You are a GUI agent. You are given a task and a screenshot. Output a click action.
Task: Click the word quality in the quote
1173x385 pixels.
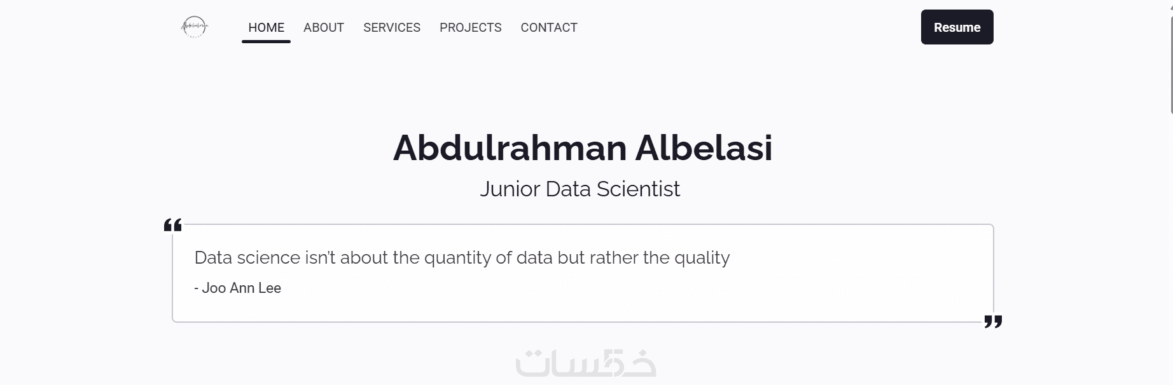point(702,258)
